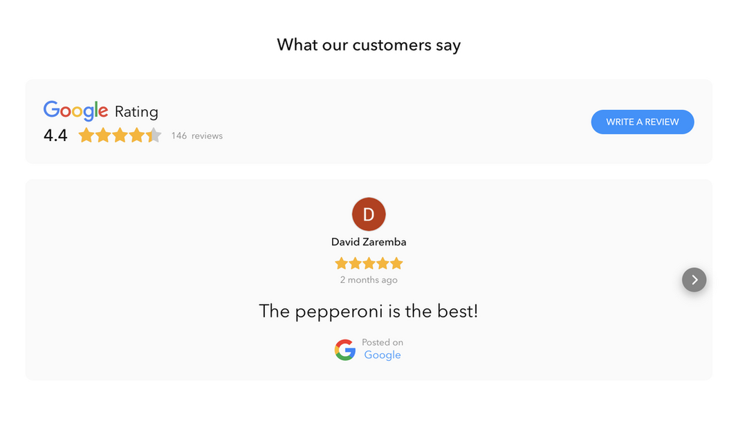This screenshot has width=747, height=430.
Task: Advance to the next review with the arrow
Action: point(694,280)
